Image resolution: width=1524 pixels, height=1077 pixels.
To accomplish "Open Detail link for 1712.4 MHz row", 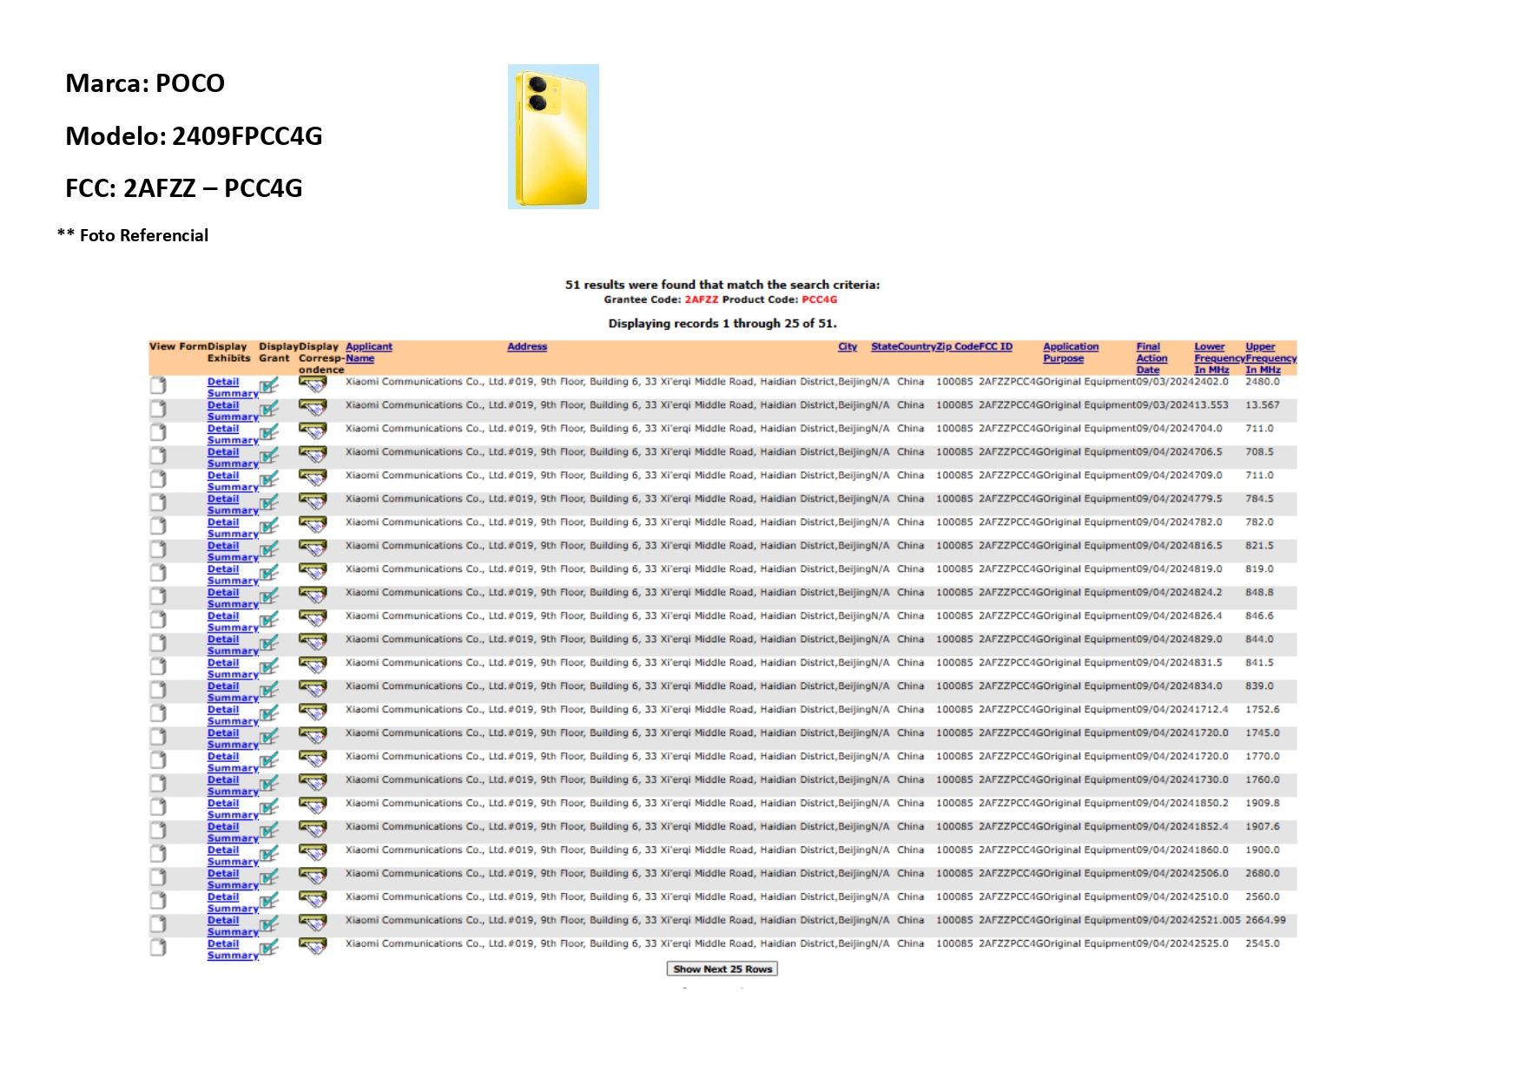I will (223, 710).
